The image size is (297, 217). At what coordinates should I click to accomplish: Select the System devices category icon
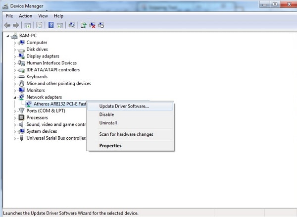[21, 131]
